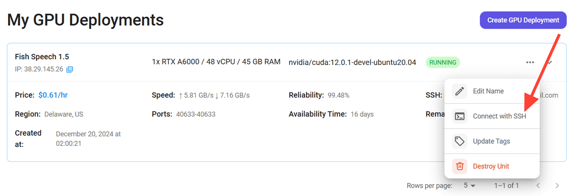Click the pencil icon beside Edit Name

459,91
